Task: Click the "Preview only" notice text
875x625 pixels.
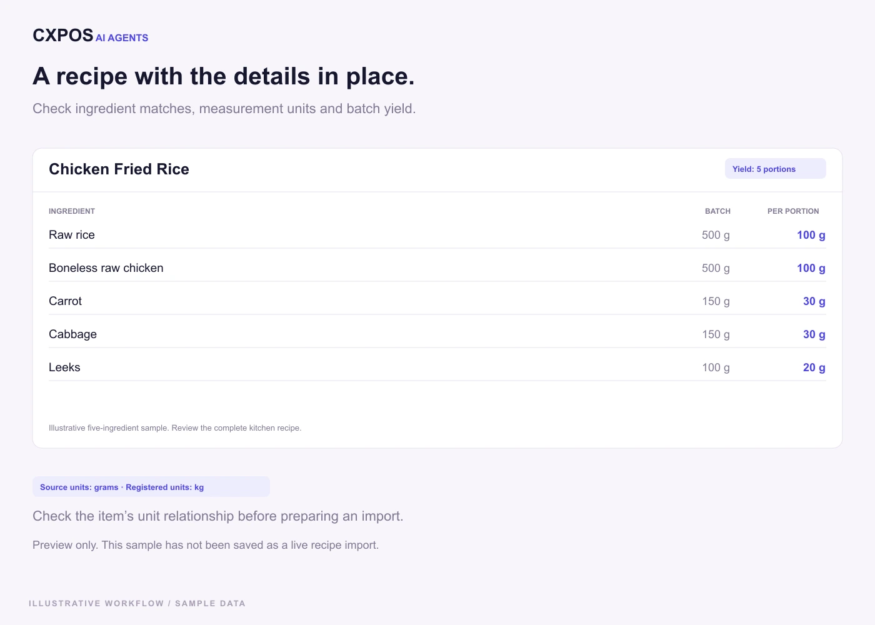Action: click(206, 545)
